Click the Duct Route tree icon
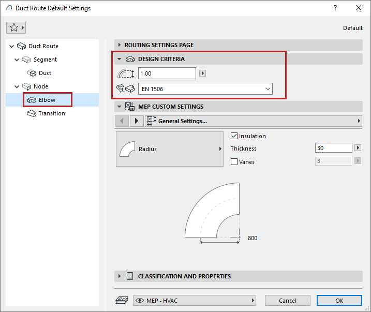371x312 pixels. (22, 46)
